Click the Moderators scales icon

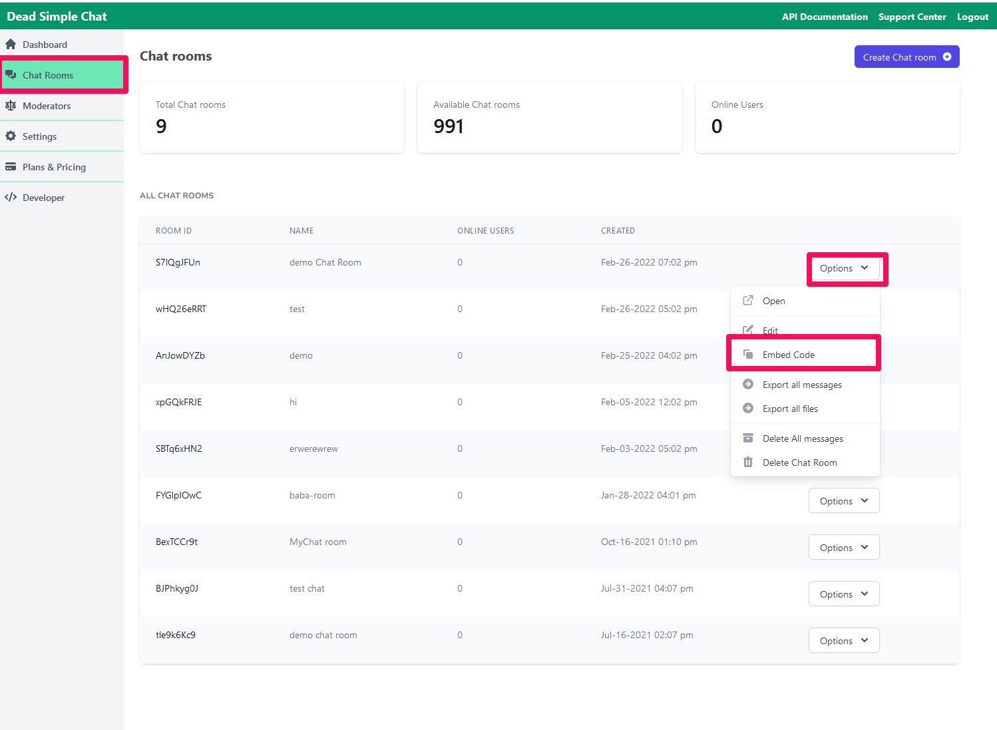click(x=11, y=106)
